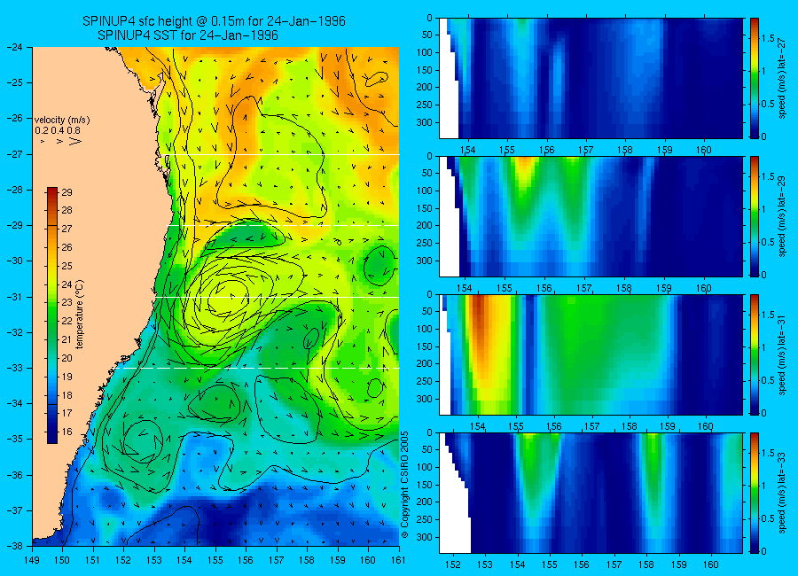
Task: Click the speed color bar for lat=-31
Action: 755,354
